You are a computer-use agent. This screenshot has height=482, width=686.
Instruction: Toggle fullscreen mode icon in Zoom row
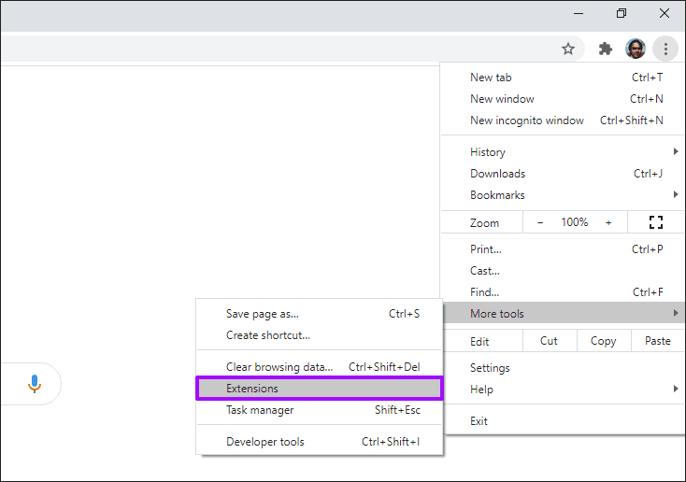coord(656,222)
